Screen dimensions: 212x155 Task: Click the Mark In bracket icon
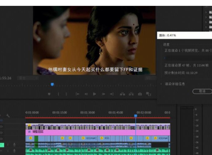point(58,94)
